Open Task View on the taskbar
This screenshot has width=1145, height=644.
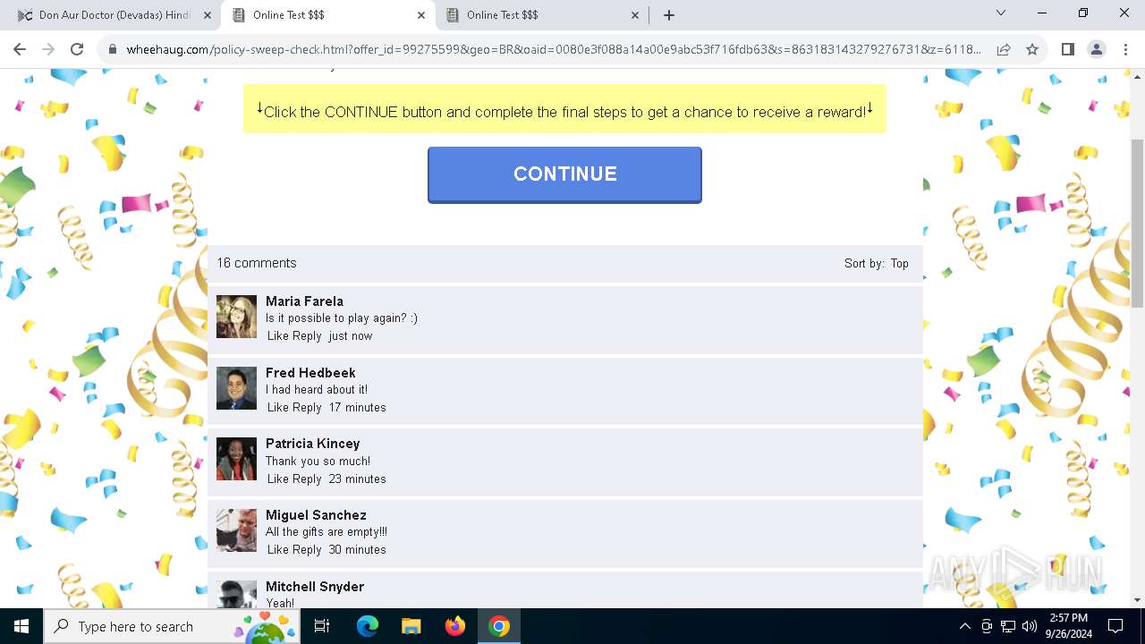(x=322, y=626)
